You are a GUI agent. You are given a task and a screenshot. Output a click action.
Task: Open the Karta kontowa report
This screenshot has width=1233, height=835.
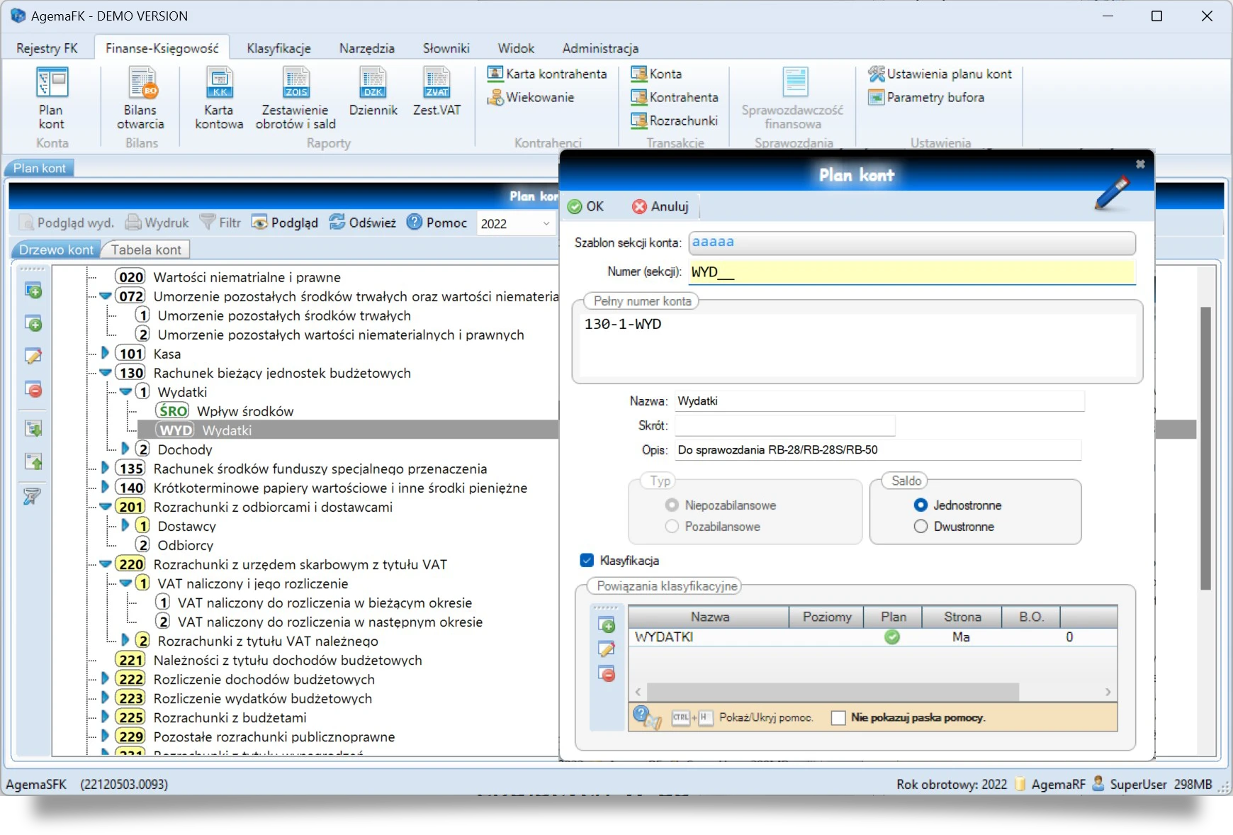pos(219,98)
